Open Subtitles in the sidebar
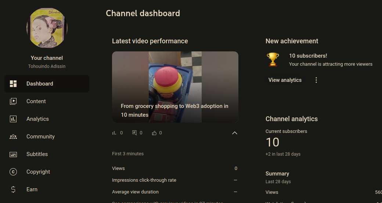 coord(47,154)
